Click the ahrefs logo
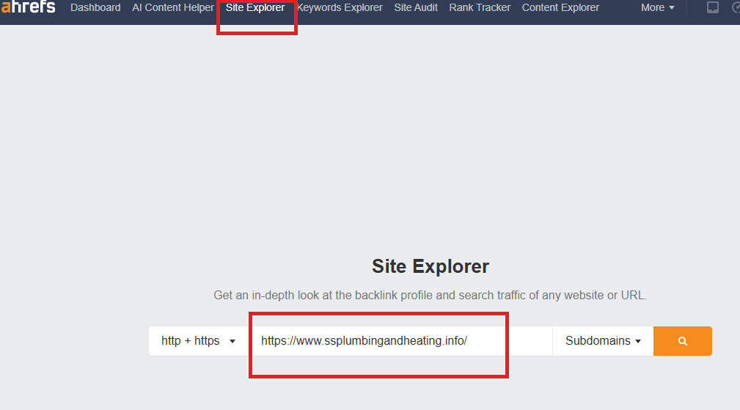 point(28,7)
